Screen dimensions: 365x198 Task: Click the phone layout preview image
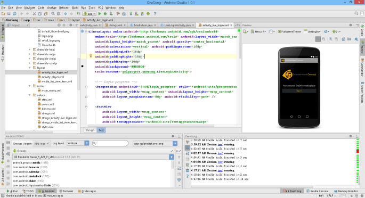pyautogui.click(x=299, y=87)
